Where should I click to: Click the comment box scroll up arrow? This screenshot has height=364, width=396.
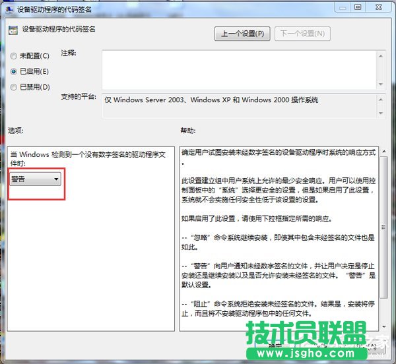[381, 56]
